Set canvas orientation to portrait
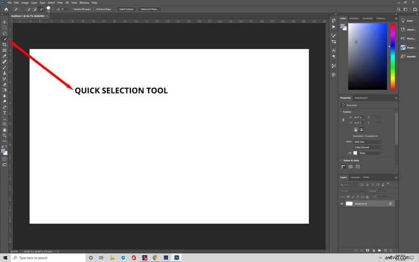 (356, 129)
